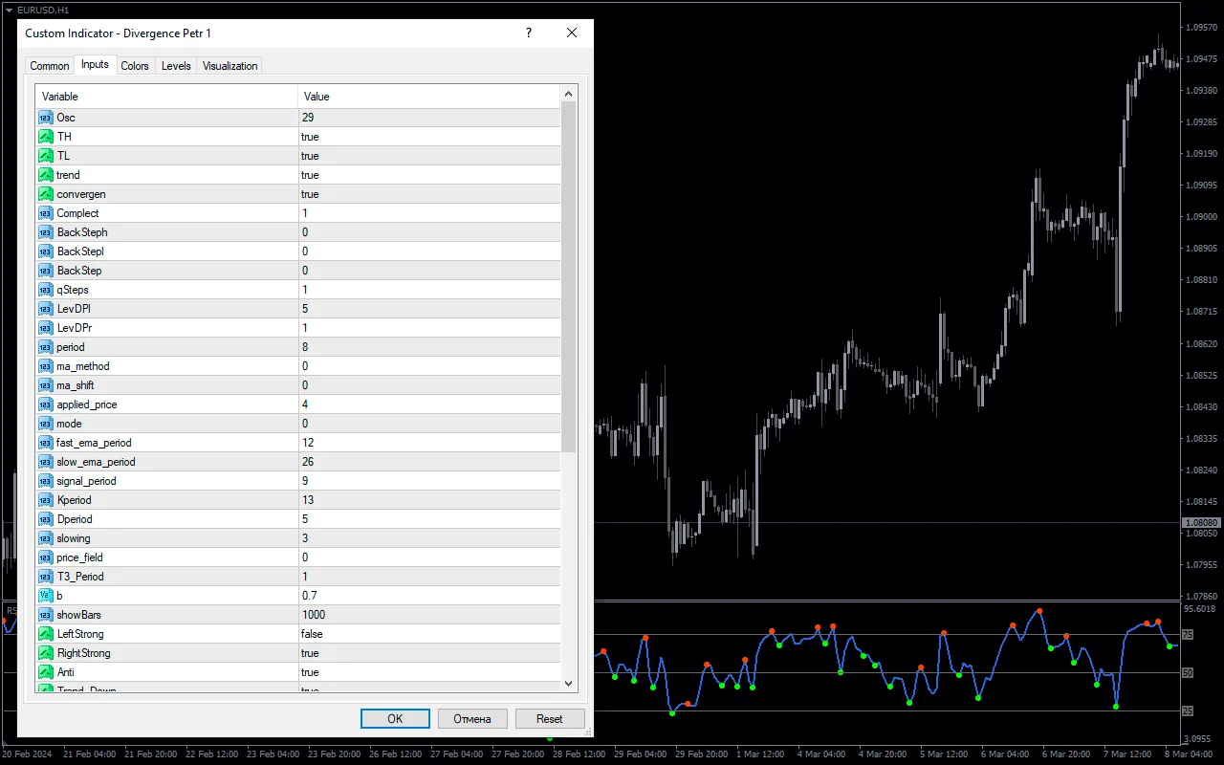
Task: Switch to the Colors tab
Action: (x=135, y=66)
